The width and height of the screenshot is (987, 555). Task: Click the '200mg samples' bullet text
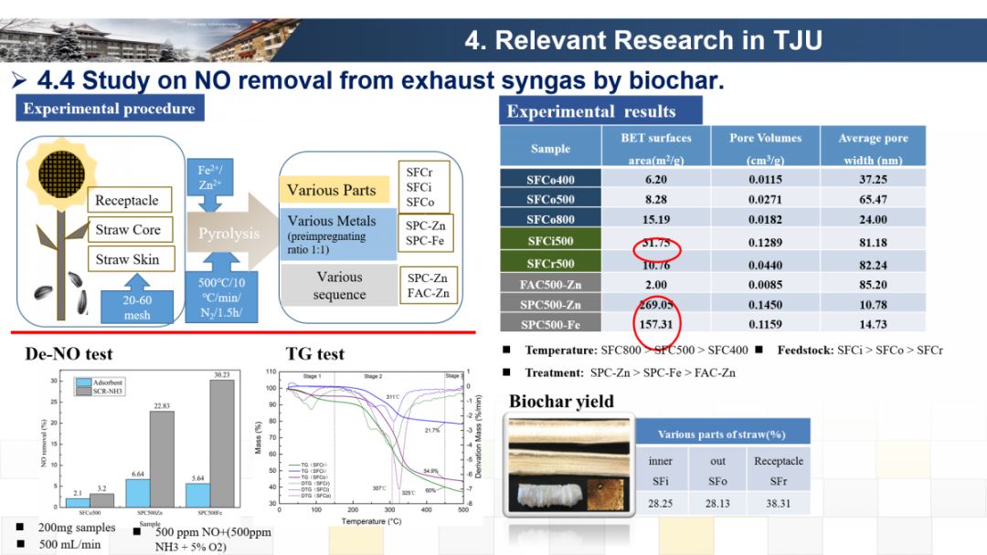point(77,528)
